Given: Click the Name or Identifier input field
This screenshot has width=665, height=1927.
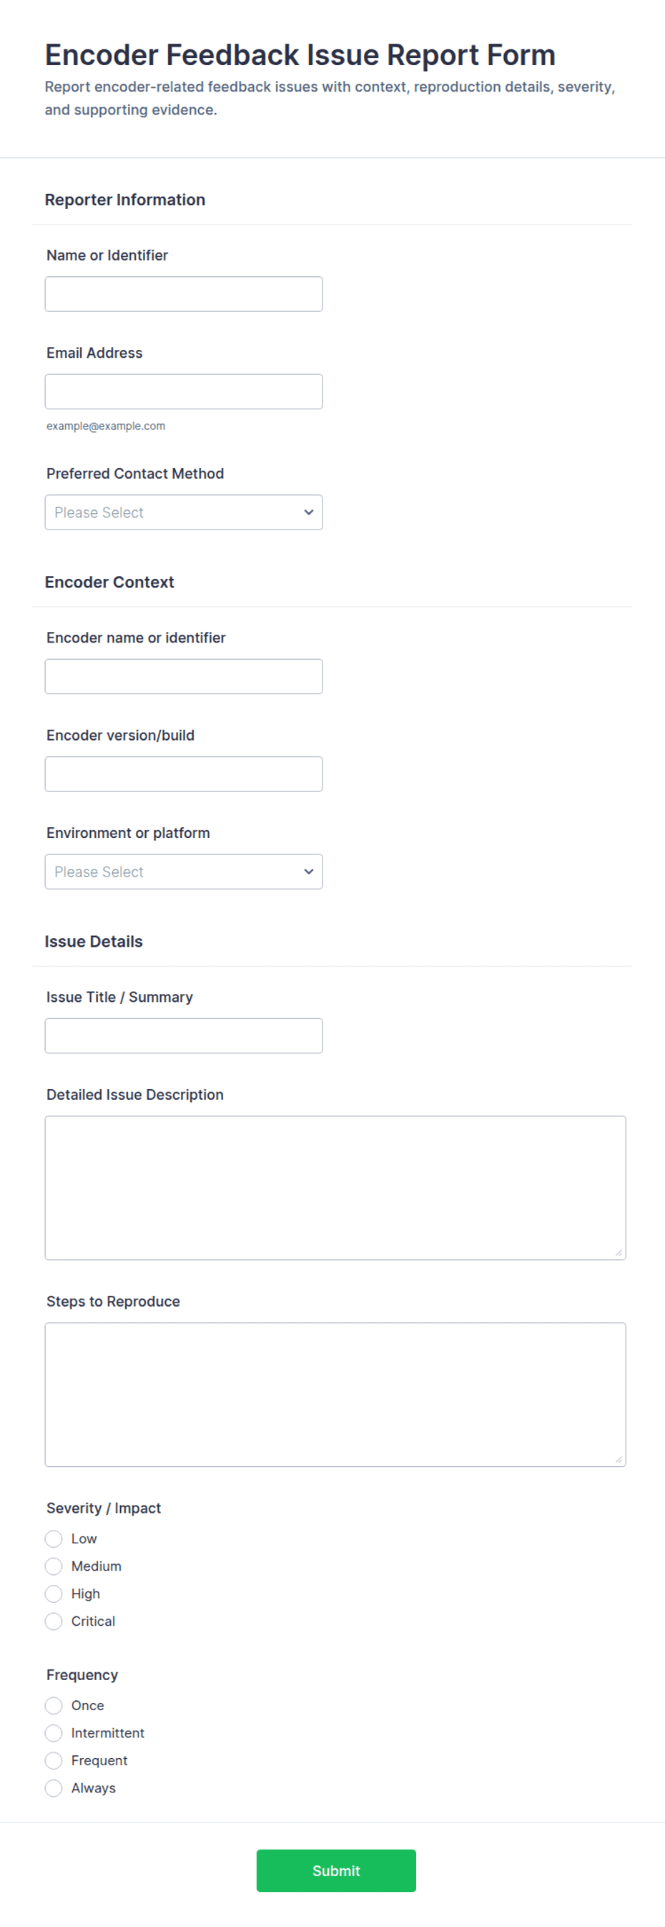Looking at the screenshot, I should tap(184, 294).
